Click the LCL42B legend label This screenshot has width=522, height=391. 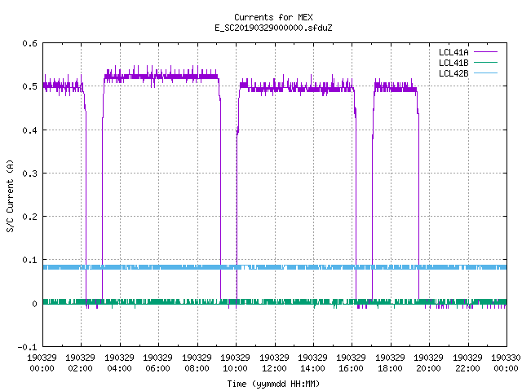tap(453, 73)
